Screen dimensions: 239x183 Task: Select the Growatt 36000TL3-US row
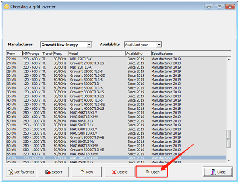tap(116, 96)
